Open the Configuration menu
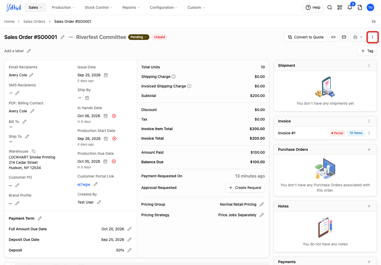Screen dimensions: 381x265 click(x=164, y=7)
